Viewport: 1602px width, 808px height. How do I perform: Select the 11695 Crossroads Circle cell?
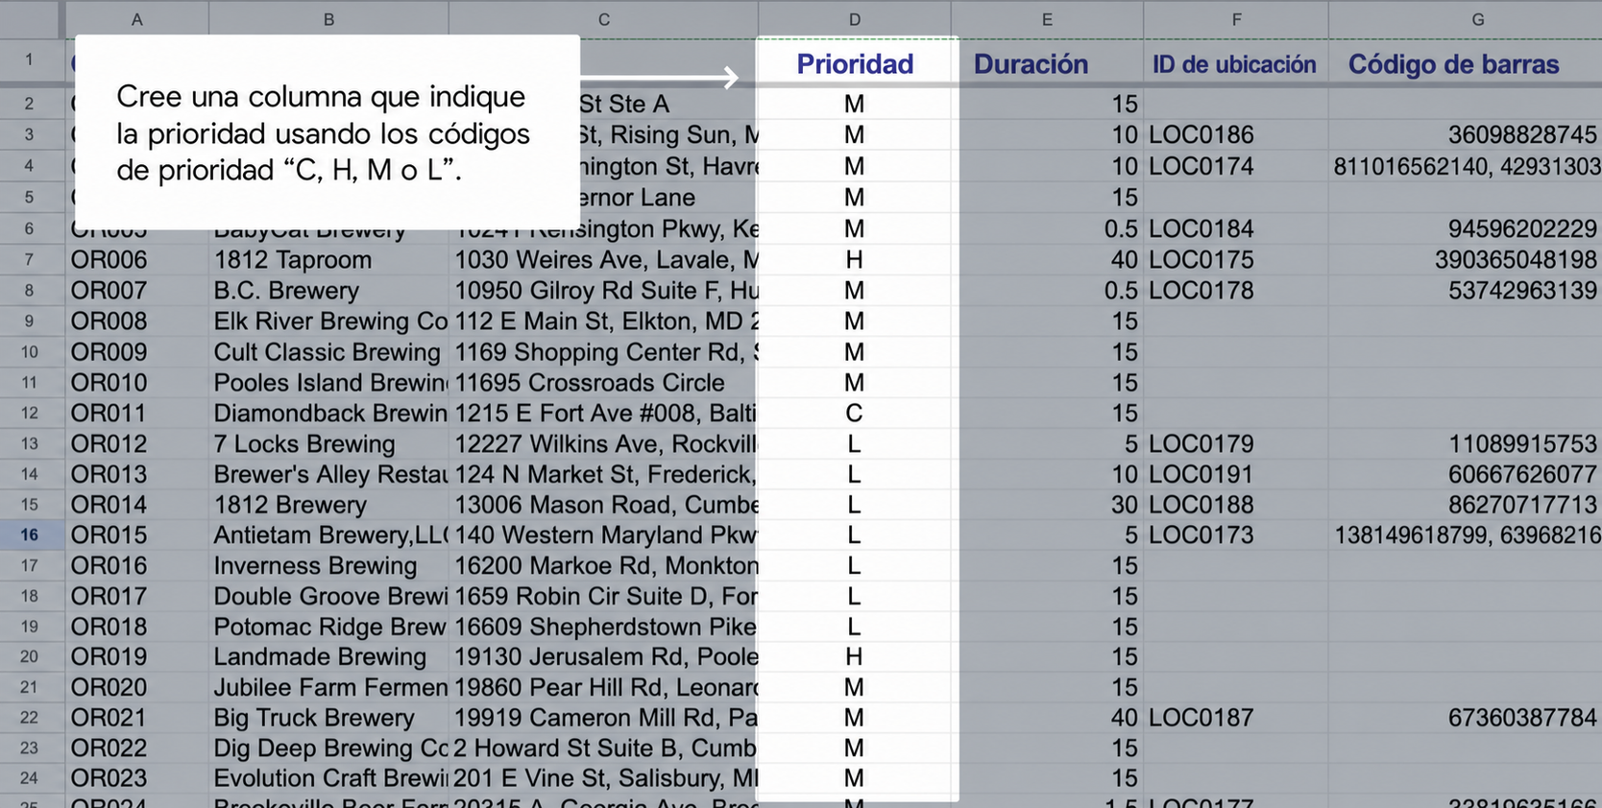603,382
